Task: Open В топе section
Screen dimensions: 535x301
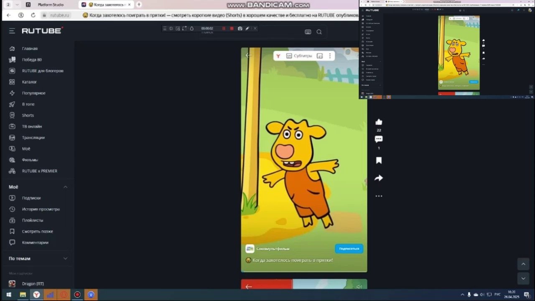Action: pyautogui.click(x=28, y=104)
